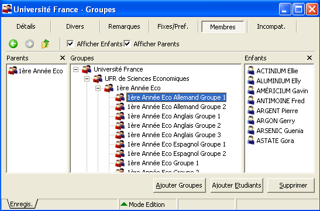Open the Remarques tab

[x=124, y=26]
